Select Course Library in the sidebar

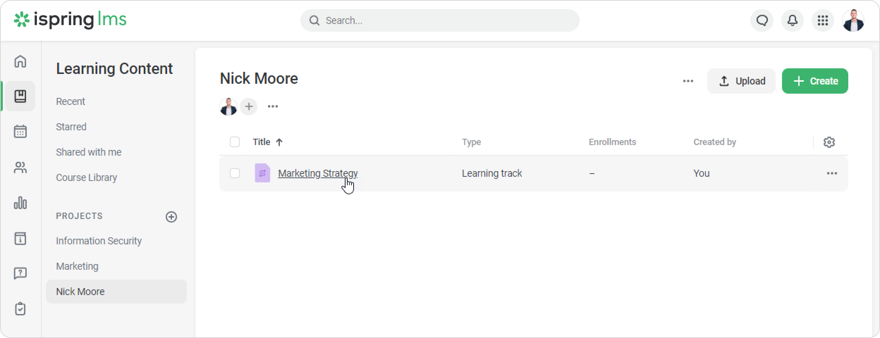point(86,177)
